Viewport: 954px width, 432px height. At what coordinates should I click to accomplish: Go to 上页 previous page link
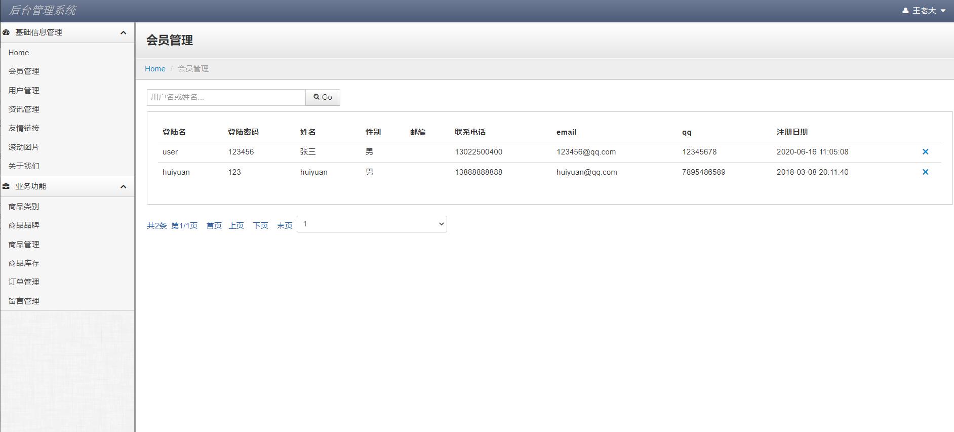point(236,226)
